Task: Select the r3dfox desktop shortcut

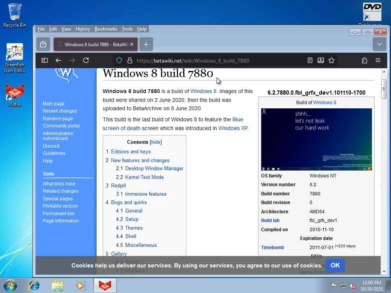Action: coord(15,95)
